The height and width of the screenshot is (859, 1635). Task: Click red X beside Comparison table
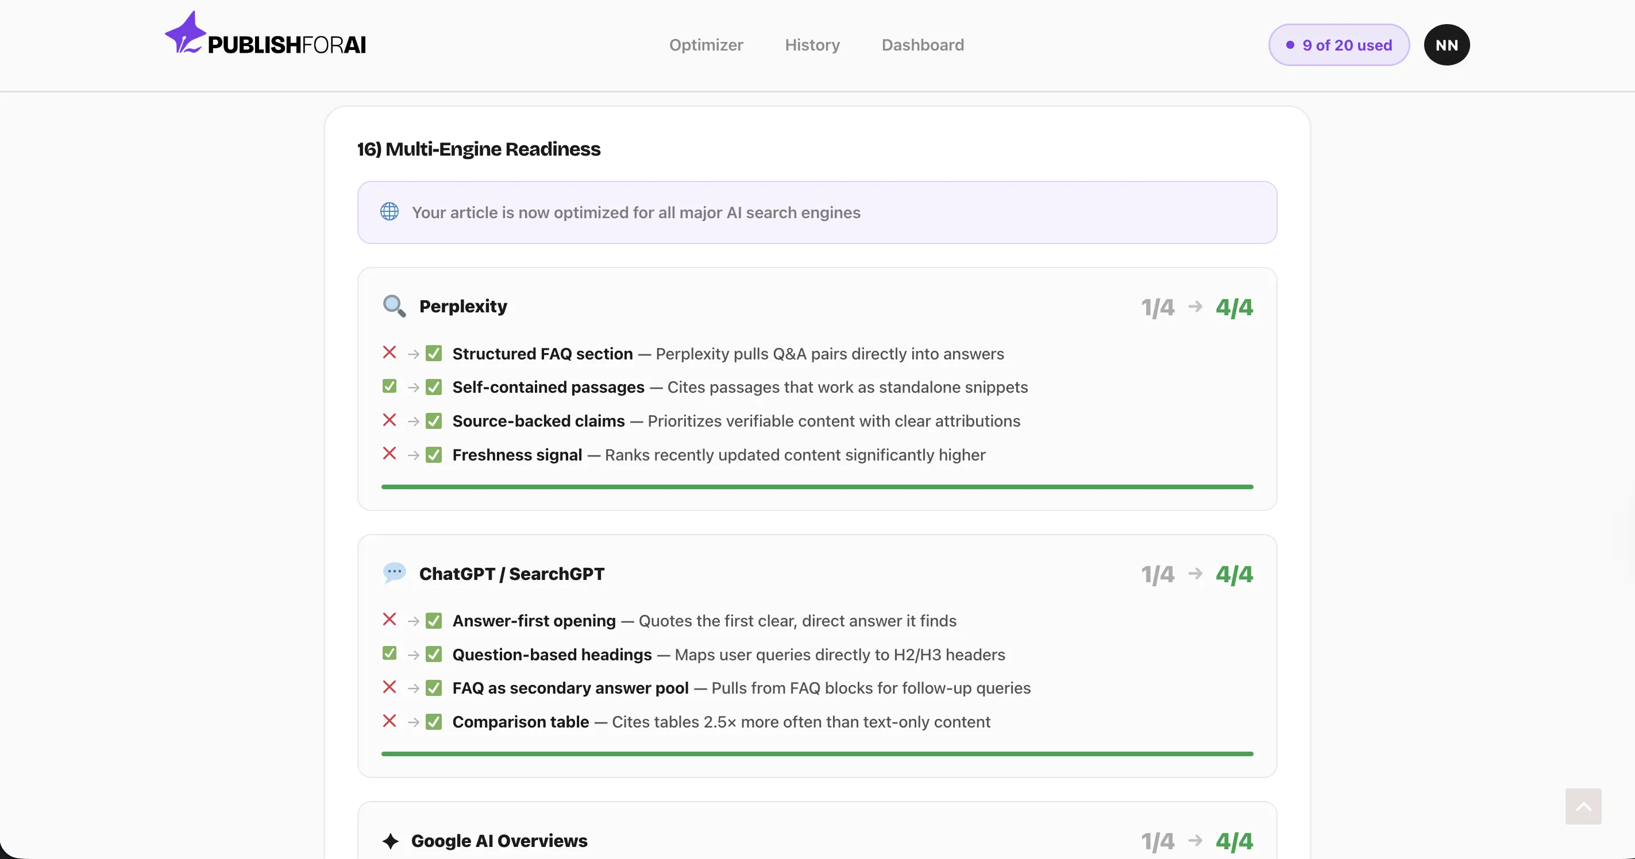(x=389, y=721)
